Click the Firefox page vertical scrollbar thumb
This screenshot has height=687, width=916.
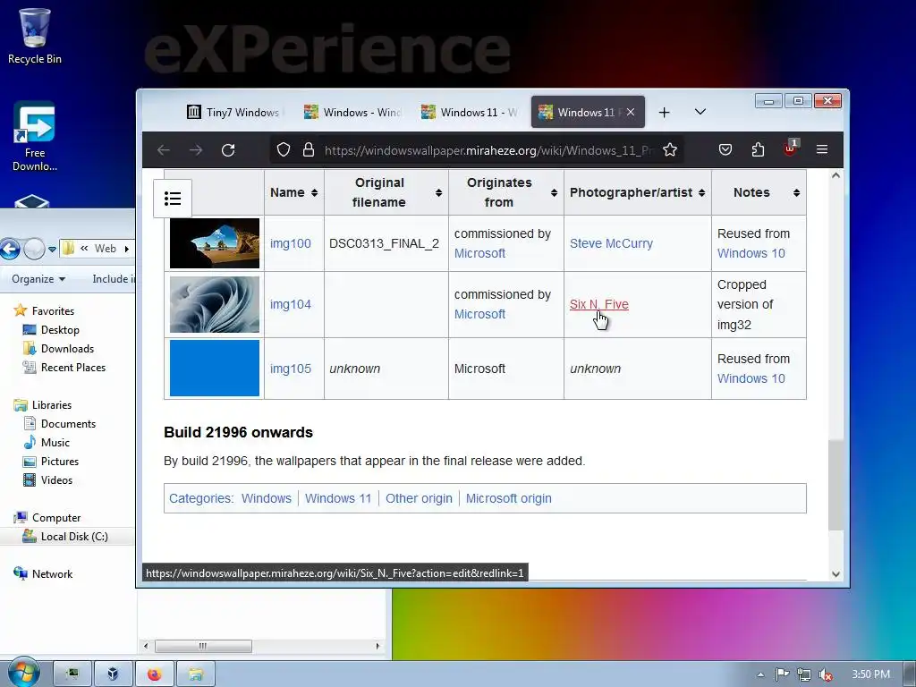click(836, 486)
